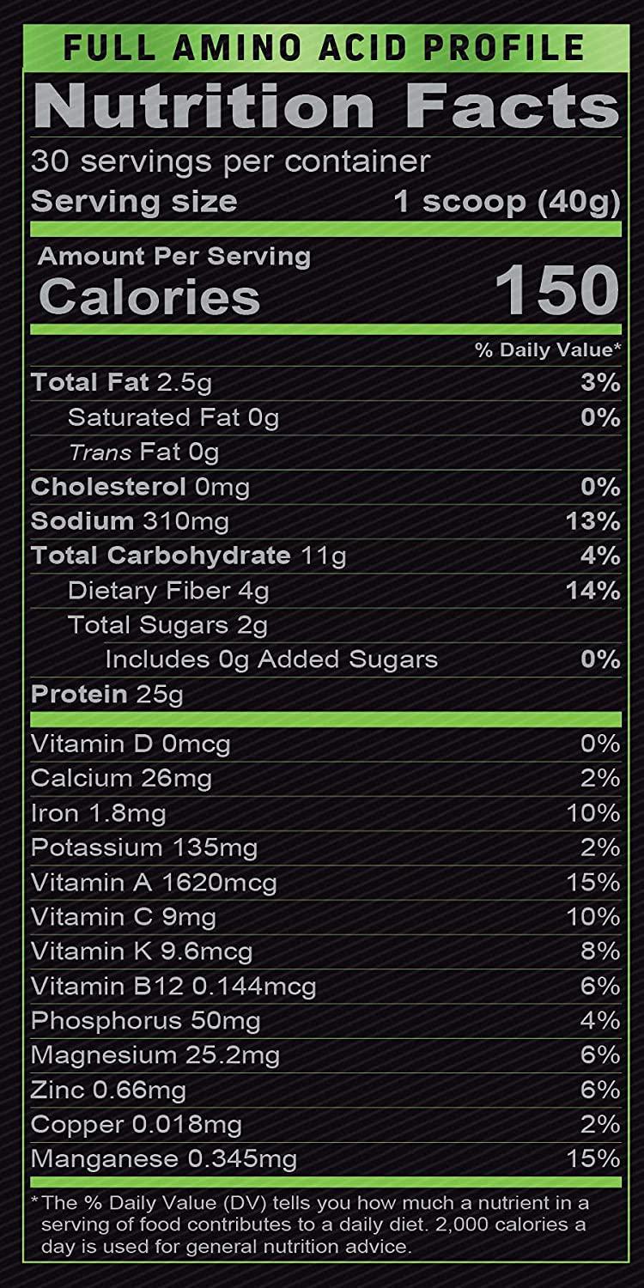Viewport: 644px width, 1288px height.
Task: Click the Trans Fat 0g line
Action: coord(143,452)
